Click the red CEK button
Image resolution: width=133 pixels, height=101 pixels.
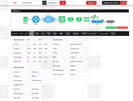(x=63, y=3)
